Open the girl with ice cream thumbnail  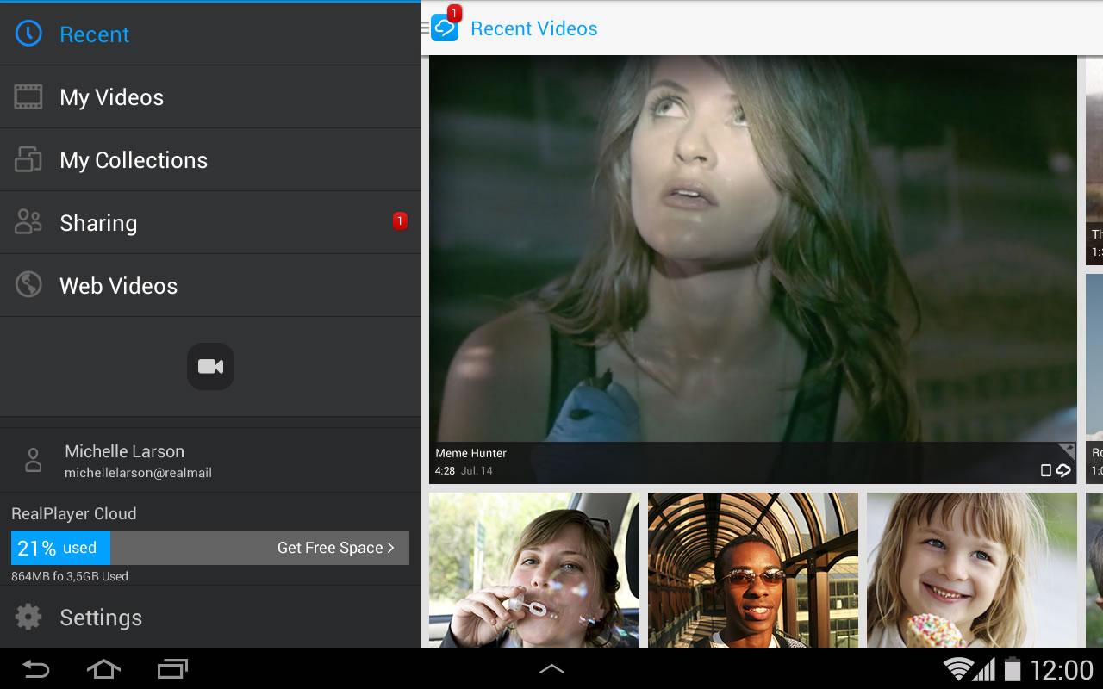[x=971, y=570]
